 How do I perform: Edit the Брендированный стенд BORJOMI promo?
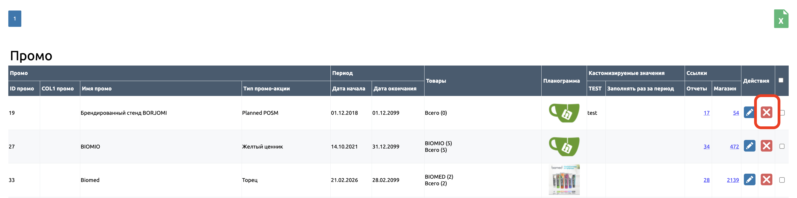(749, 112)
